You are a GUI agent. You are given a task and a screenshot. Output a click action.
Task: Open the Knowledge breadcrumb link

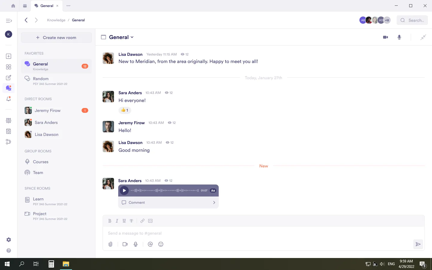click(x=56, y=20)
